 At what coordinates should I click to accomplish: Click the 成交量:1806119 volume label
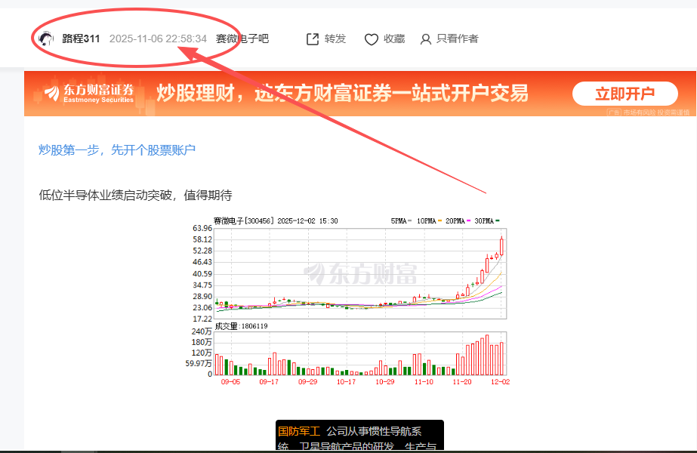(241, 326)
